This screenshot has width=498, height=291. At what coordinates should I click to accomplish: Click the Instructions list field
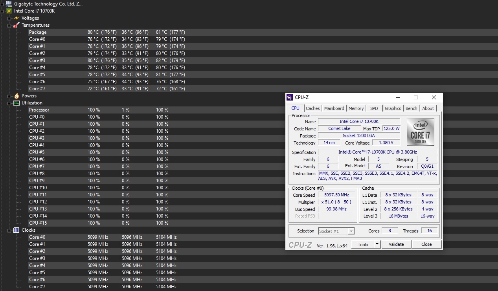[x=377, y=176]
